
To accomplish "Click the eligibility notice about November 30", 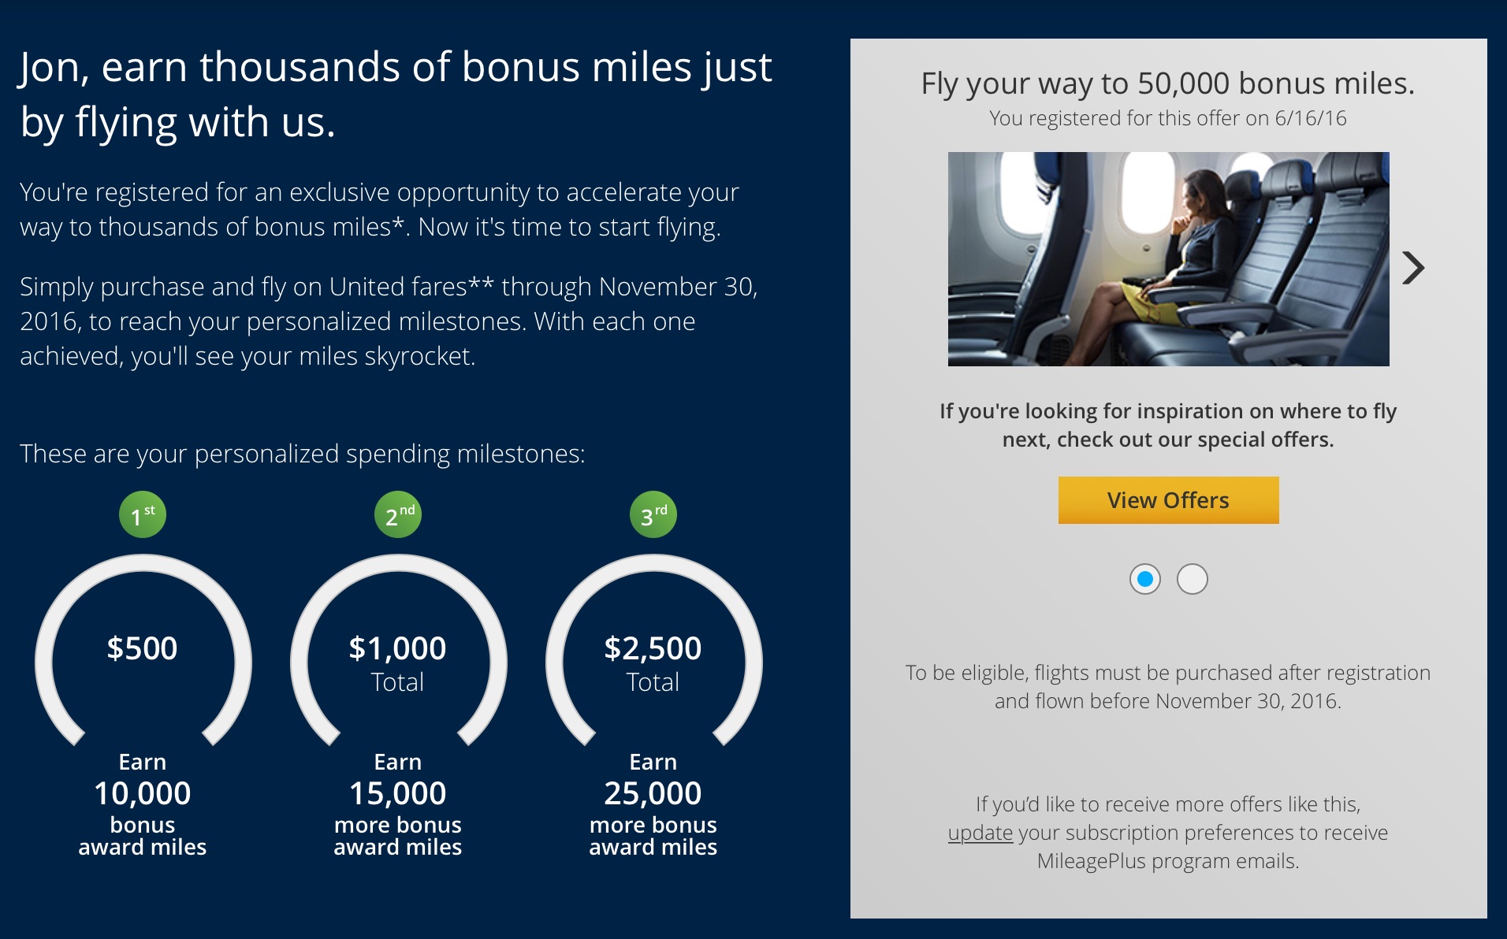I will (1168, 687).
